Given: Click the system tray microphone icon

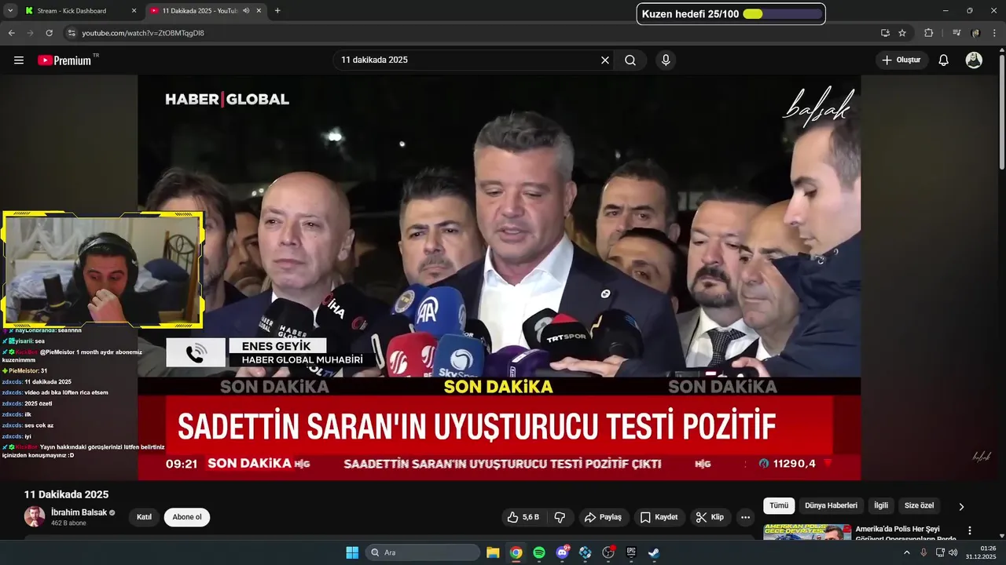Looking at the screenshot, I should click(923, 552).
